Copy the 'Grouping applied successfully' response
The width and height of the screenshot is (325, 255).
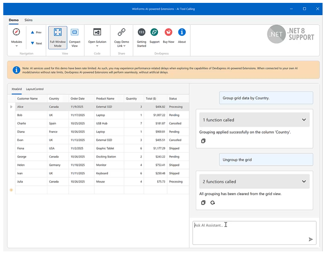coord(203,141)
